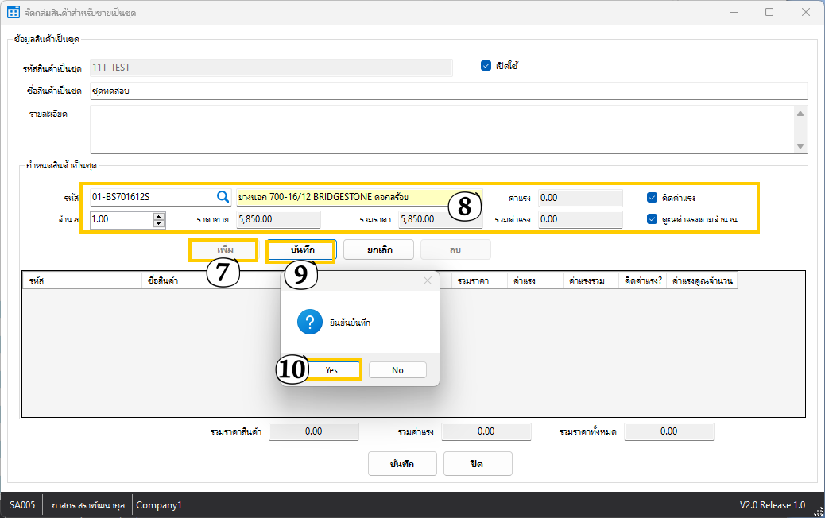
Task: Click No in the confirmation dialog
Action: [397, 370]
